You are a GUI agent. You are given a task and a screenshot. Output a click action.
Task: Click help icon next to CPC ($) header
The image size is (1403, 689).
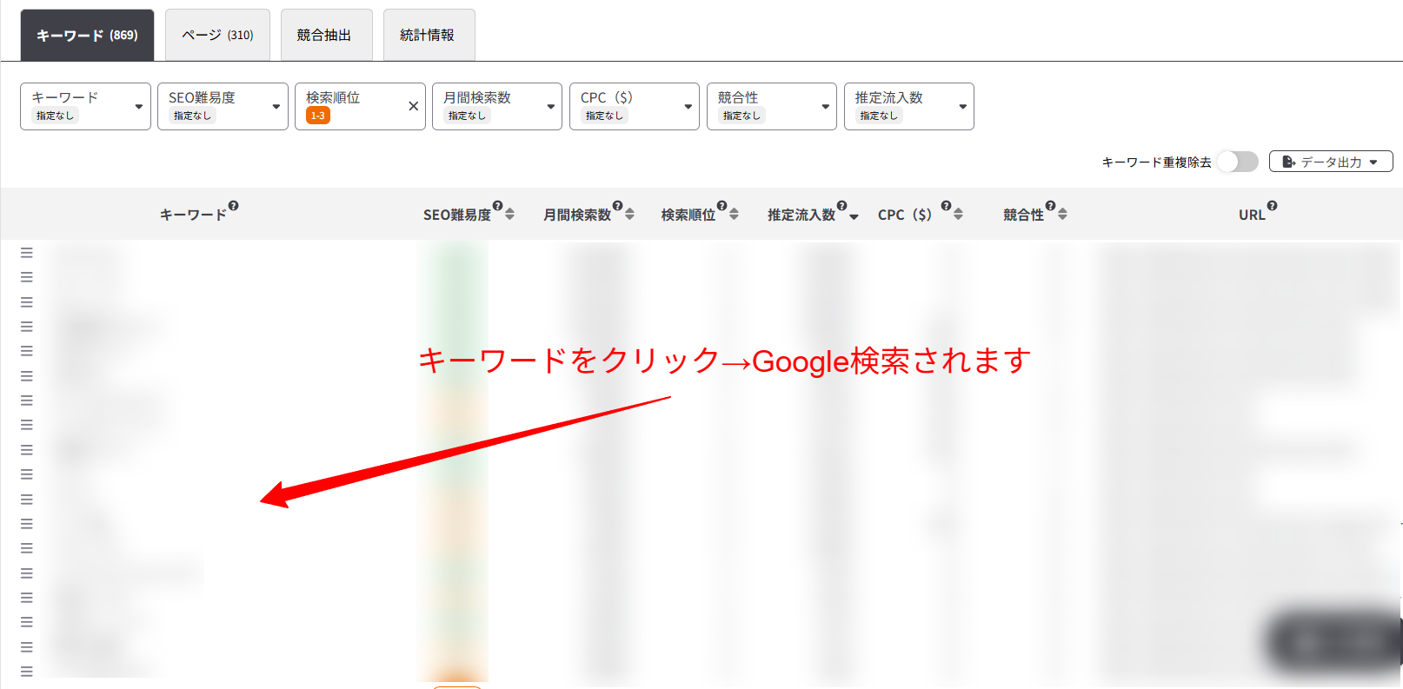click(x=946, y=206)
